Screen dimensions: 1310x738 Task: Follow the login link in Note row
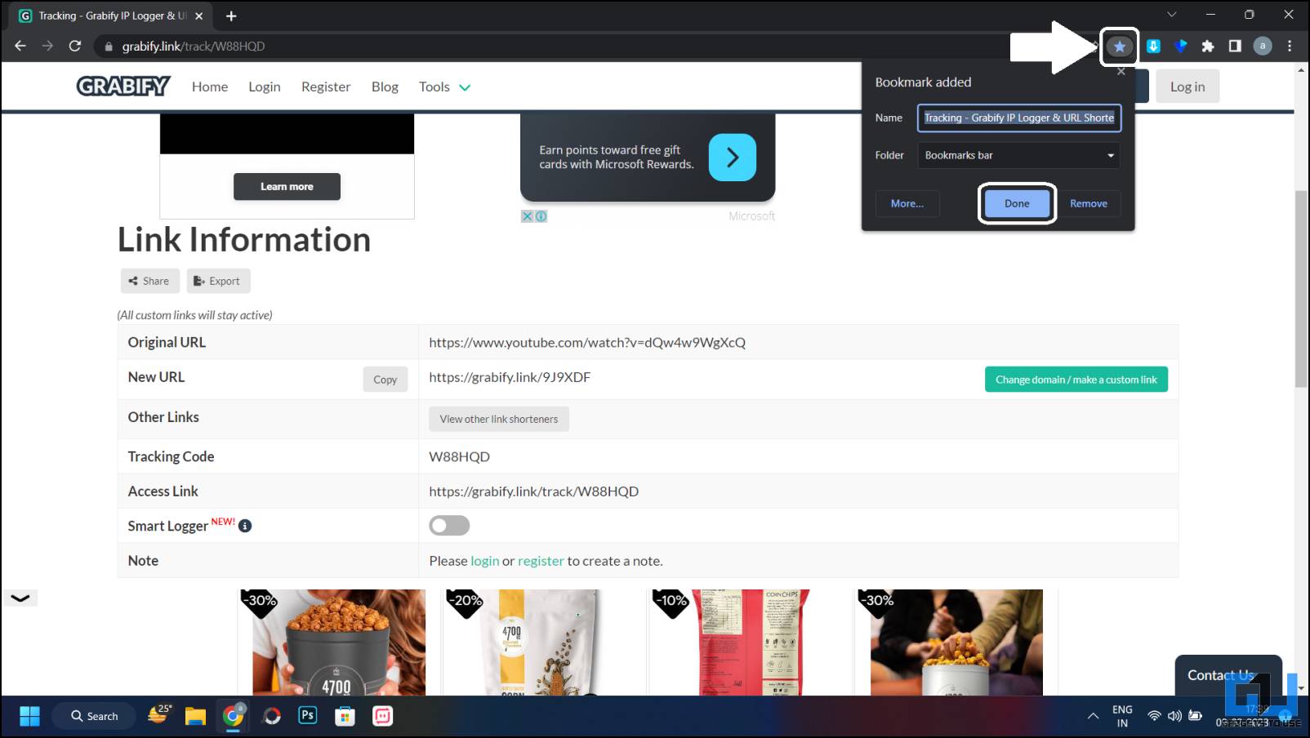coord(485,561)
